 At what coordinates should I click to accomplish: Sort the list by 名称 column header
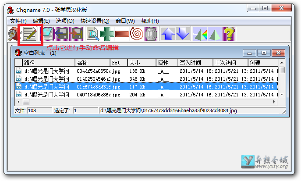click(92, 63)
